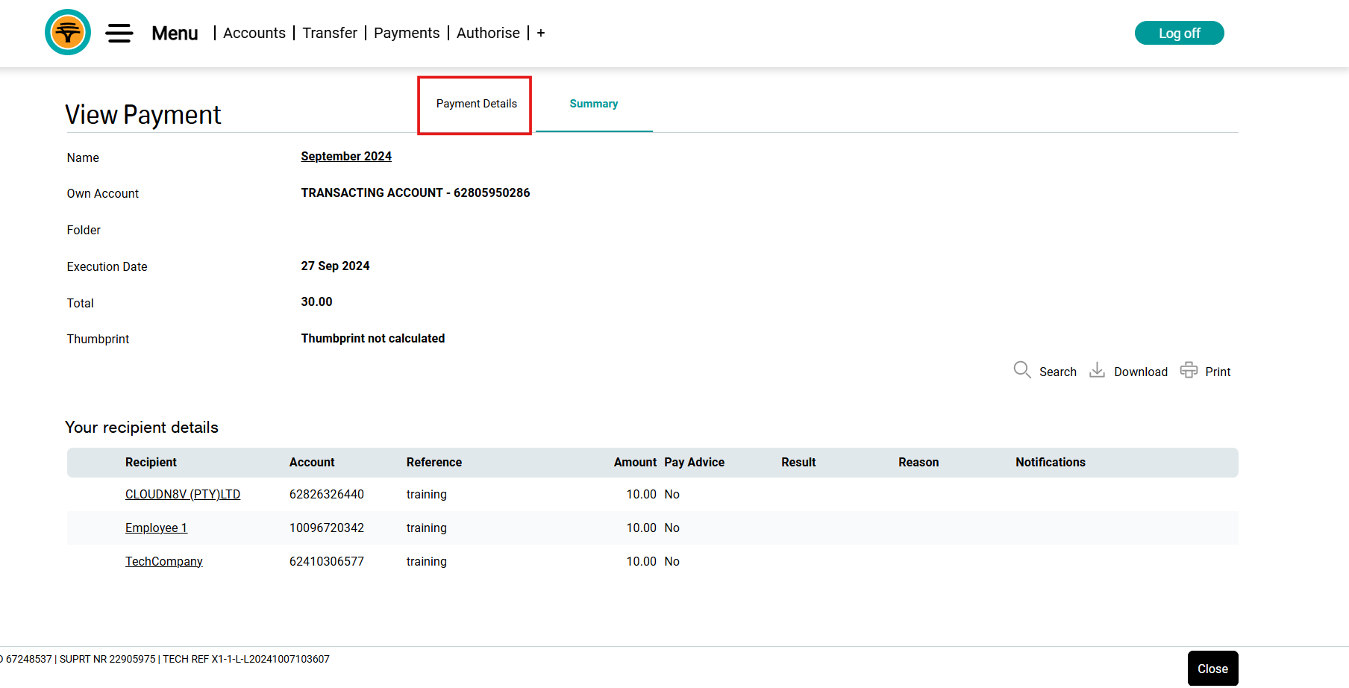Click the Amount column header

pyautogui.click(x=635, y=462)
